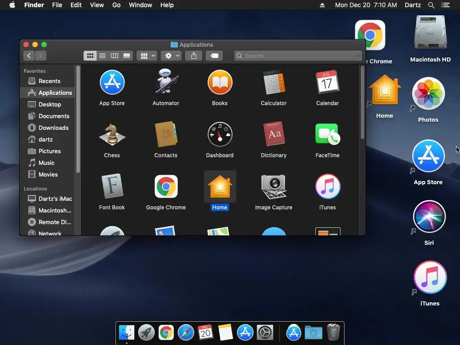Switch to icon view in Finder toolbar
The width and height of the screenshot is (460, 345).
pos(90,56)
